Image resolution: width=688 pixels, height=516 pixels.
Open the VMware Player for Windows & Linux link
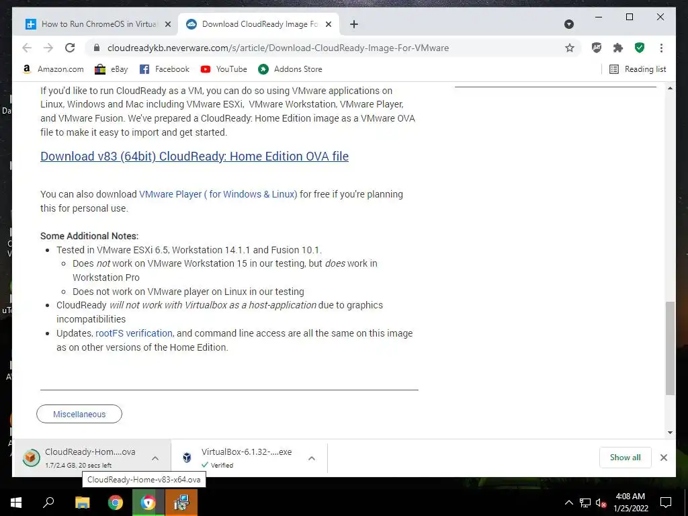coord(218,194)
